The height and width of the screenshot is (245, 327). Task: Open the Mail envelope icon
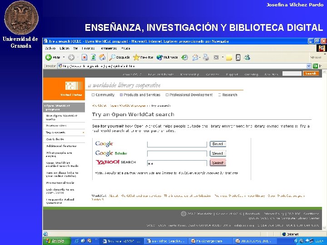195,57
